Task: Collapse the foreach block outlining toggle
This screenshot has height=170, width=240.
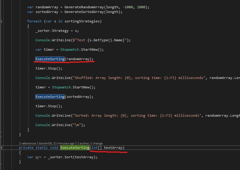Action: 1,21
